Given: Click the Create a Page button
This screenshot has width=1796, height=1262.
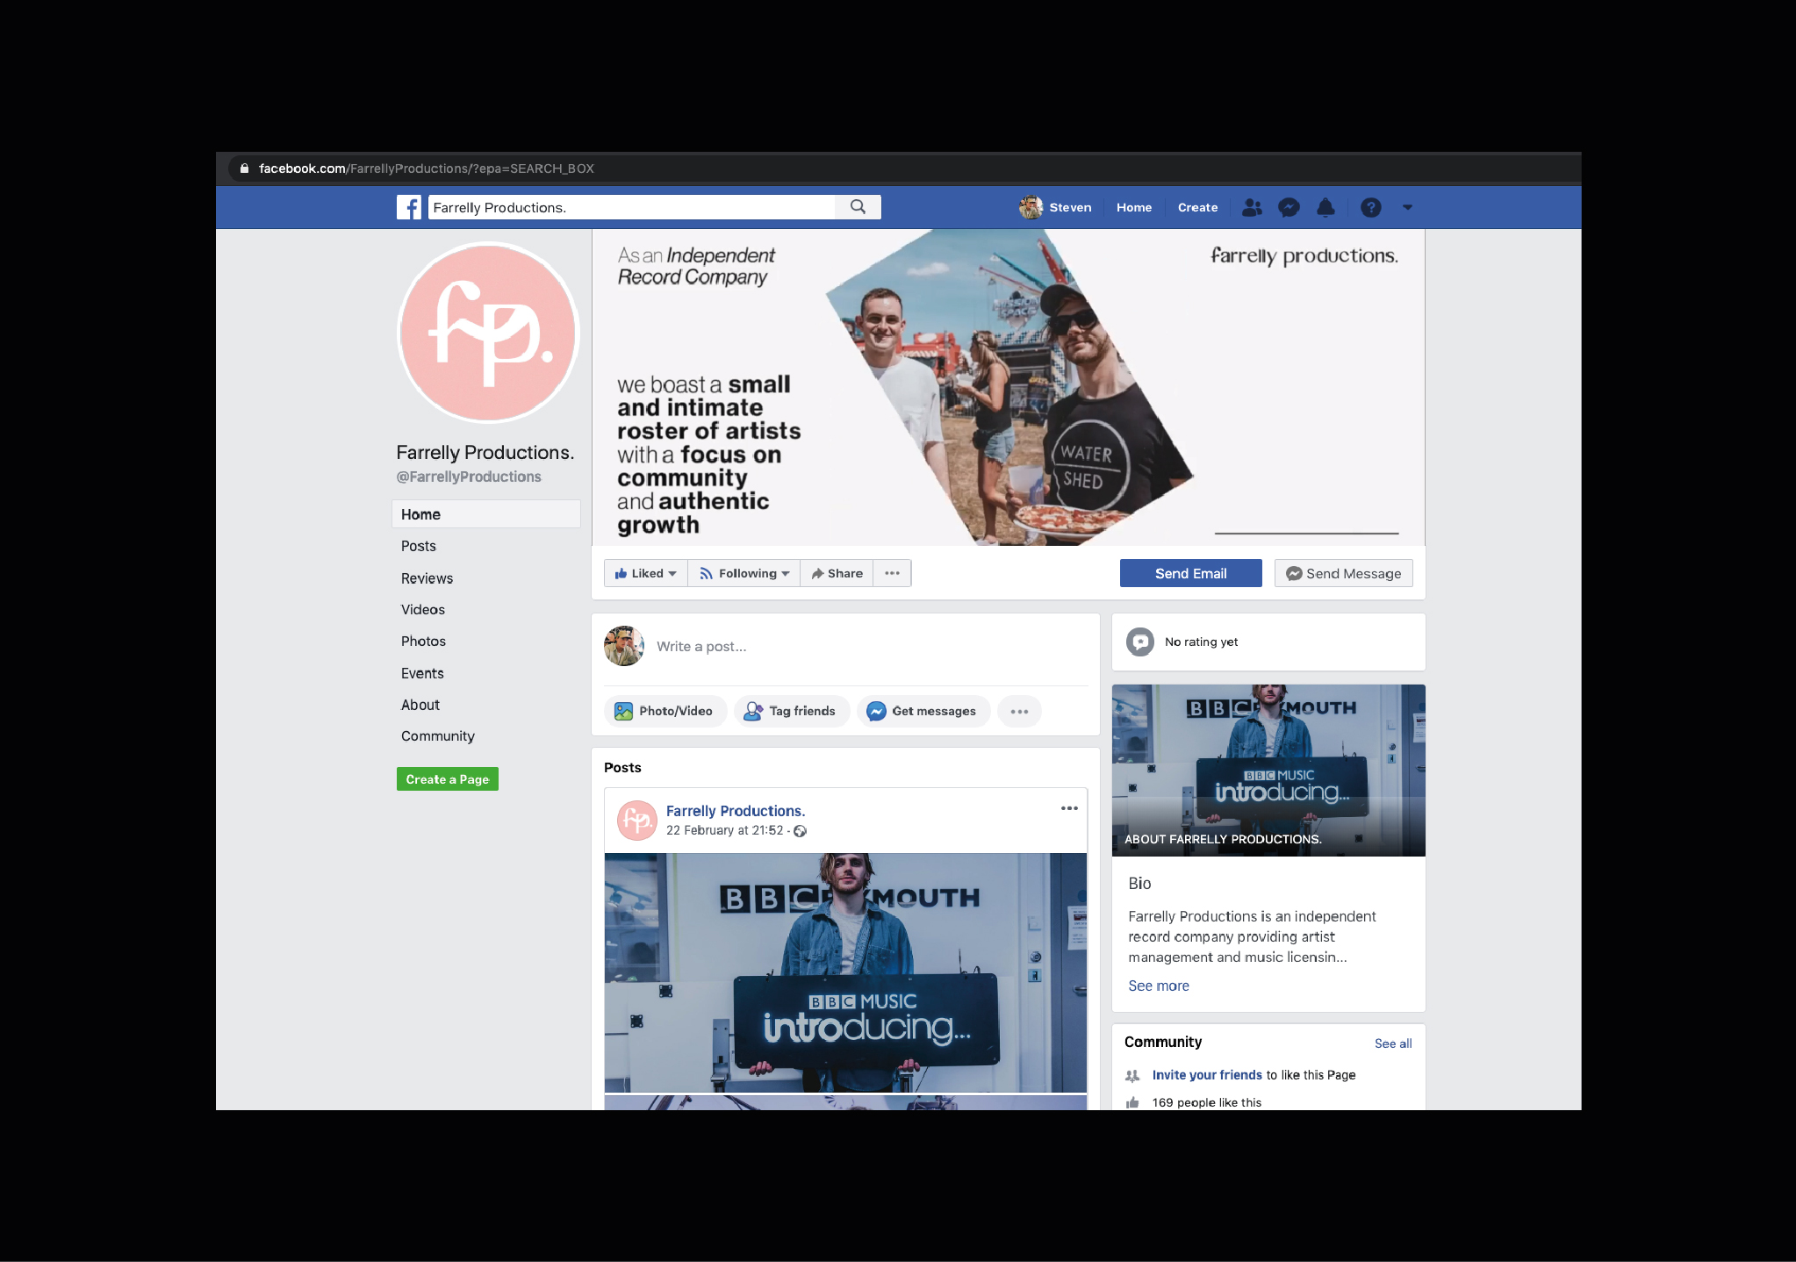Looking at the screenshot, I should pyautogui.click(x=448, y=779).
